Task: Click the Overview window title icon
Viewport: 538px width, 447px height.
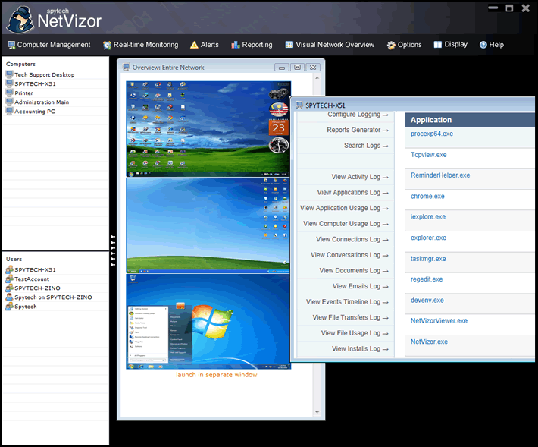Action: coord(127,67)
